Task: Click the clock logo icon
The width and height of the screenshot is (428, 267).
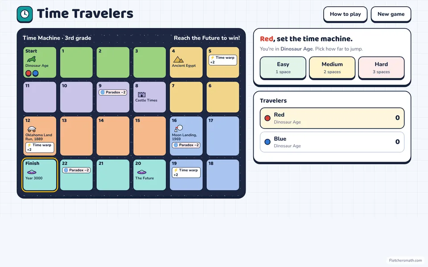Action: point(25,14)
